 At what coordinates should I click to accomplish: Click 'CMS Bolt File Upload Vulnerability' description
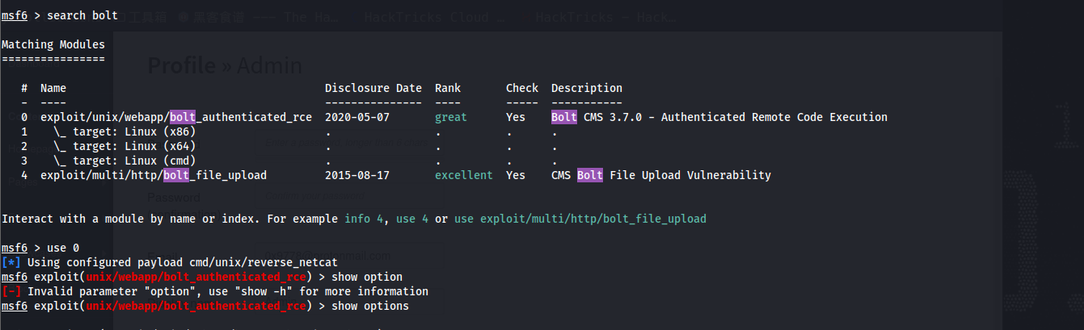click(x=661, y=176)
